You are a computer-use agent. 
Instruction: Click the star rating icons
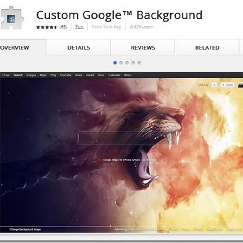(47, 27)
